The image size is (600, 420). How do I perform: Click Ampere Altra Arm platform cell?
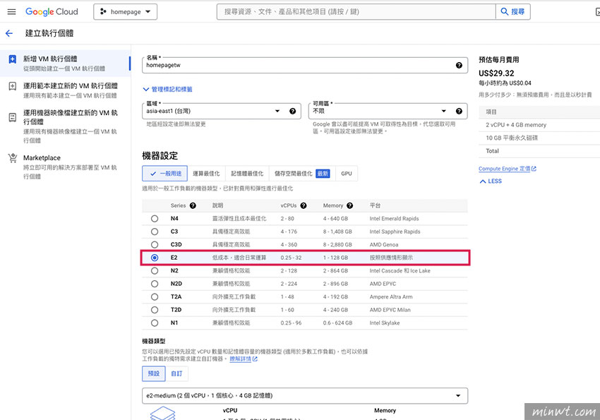pos(391,297)
